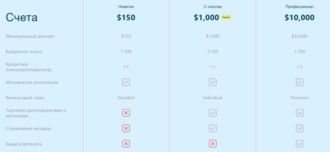Image resolution: width=330 pixels, height=152 pixels.
Task: Click Профессионал checkmark for Торговля криптовалютами
Action: point(299,113)
